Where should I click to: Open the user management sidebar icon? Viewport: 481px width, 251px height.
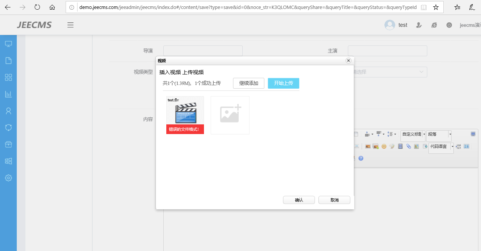(x=8, y=111)
